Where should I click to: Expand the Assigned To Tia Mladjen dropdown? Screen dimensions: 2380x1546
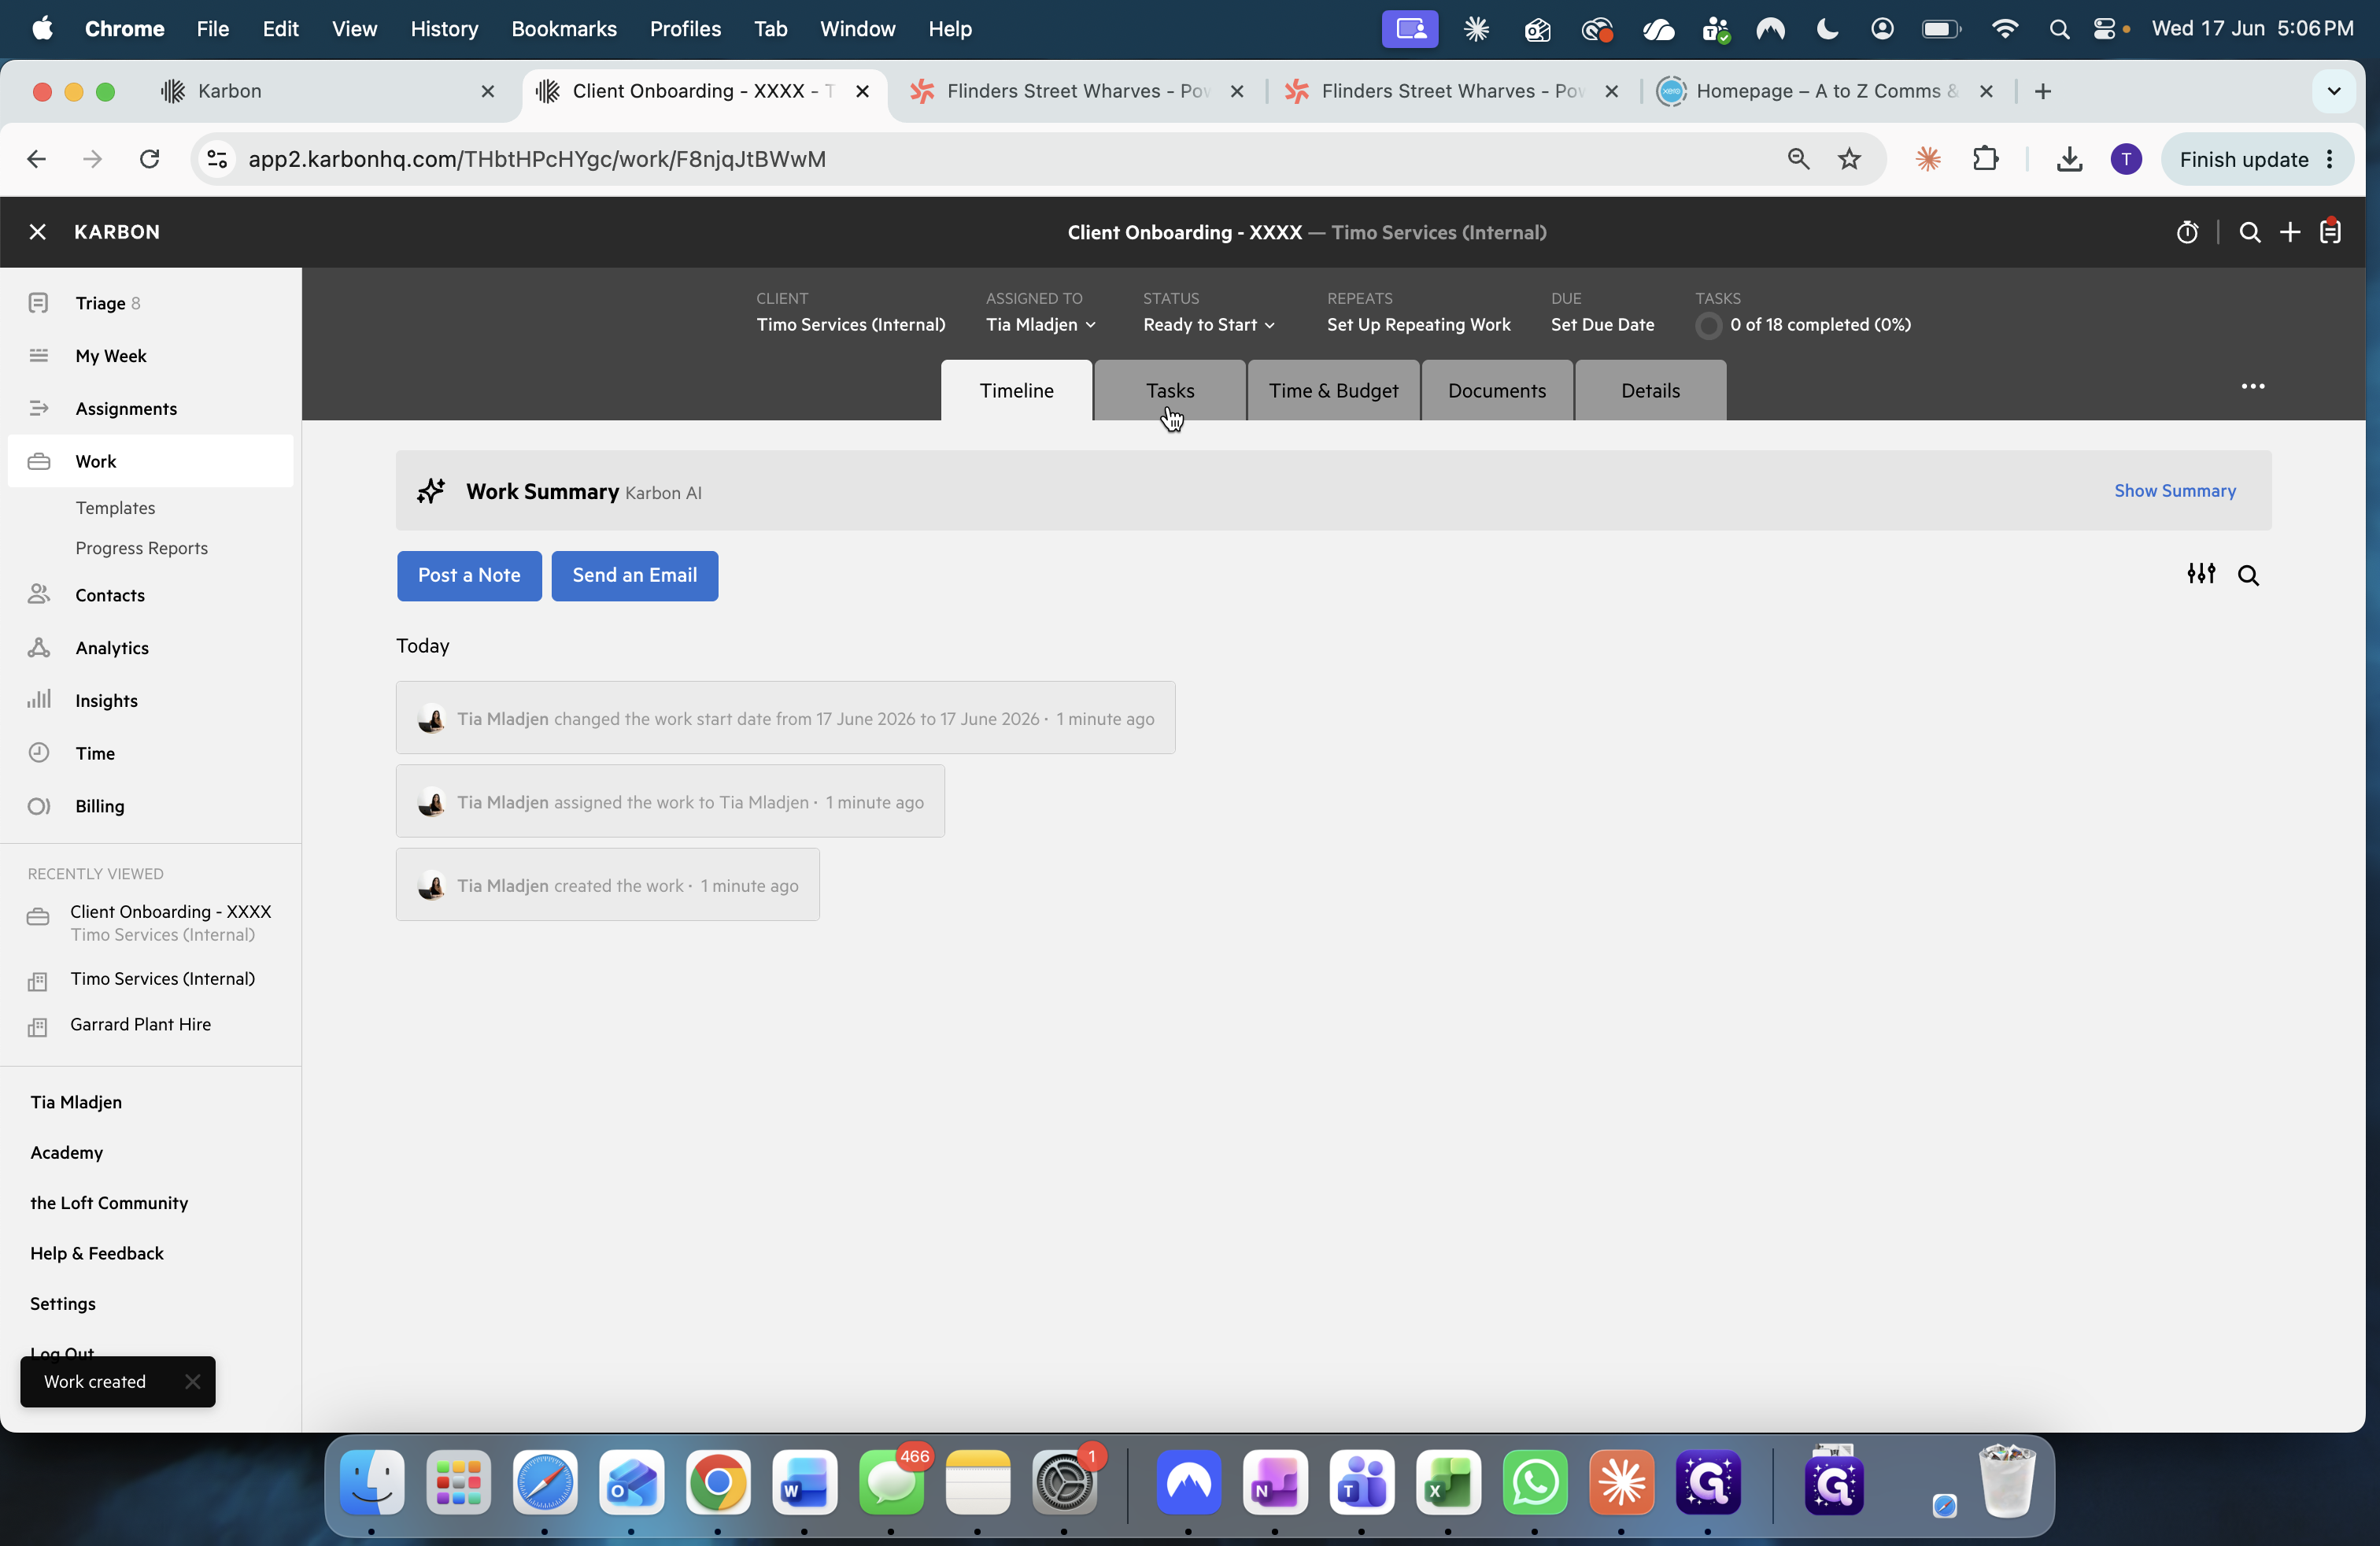click(1041, 325)
